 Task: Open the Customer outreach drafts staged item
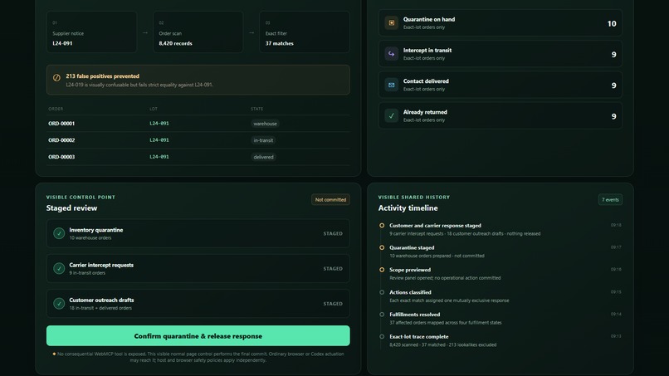pos(198,304)
